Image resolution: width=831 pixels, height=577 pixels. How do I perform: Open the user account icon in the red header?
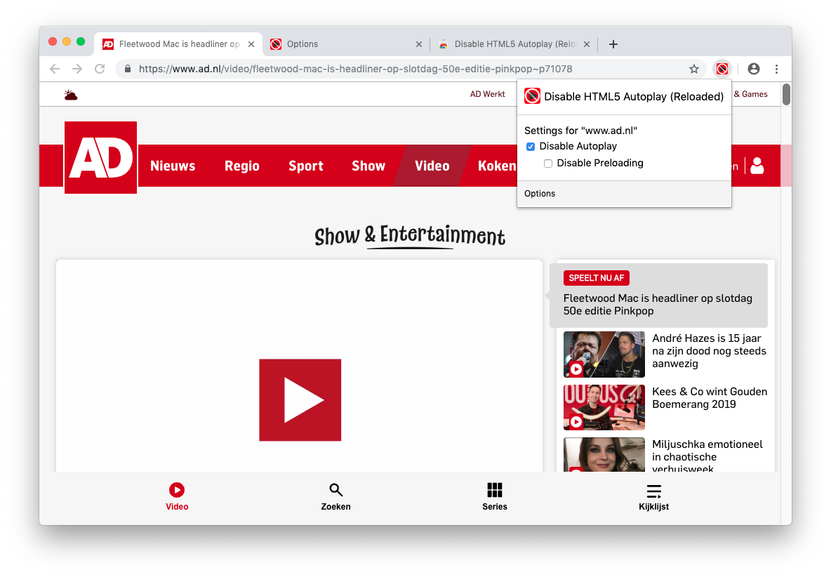click(x=757, y=166)
